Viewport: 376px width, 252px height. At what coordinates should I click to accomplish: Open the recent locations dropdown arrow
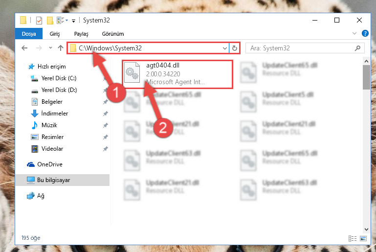(x=50, y=48)
